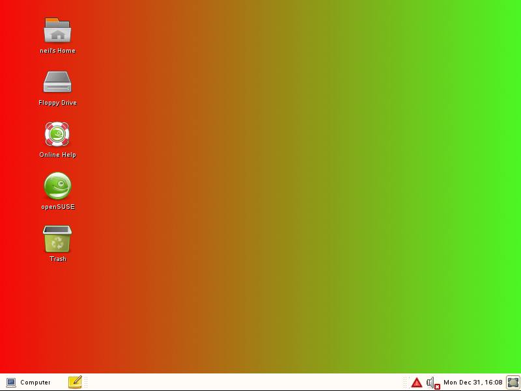Click the notification area drag handle
Image resolution: width=521 pixels, height=391 pixels.
coord(406,383)
